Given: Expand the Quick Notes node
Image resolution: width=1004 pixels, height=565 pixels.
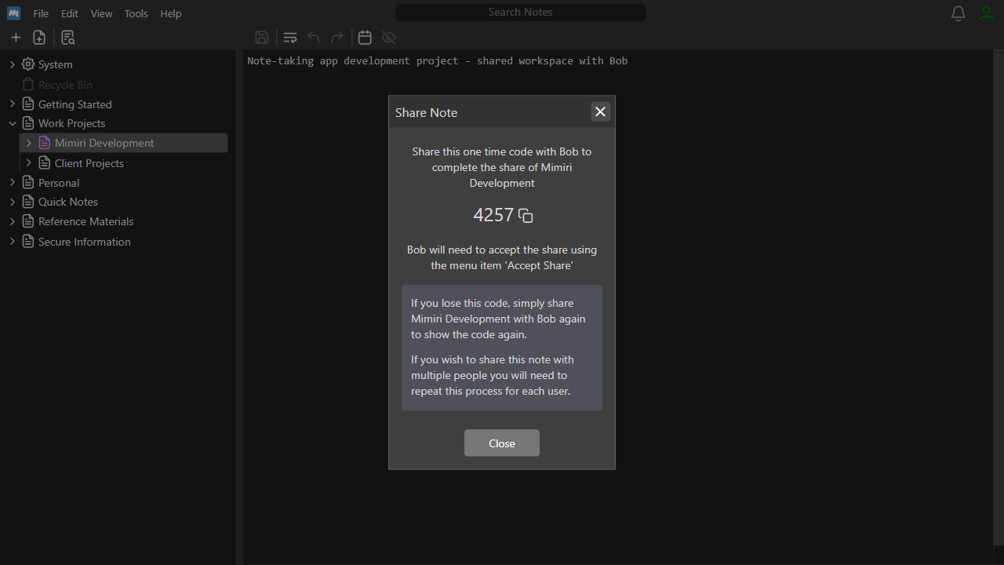Looking at the screenshot, I should click(13, 202).
